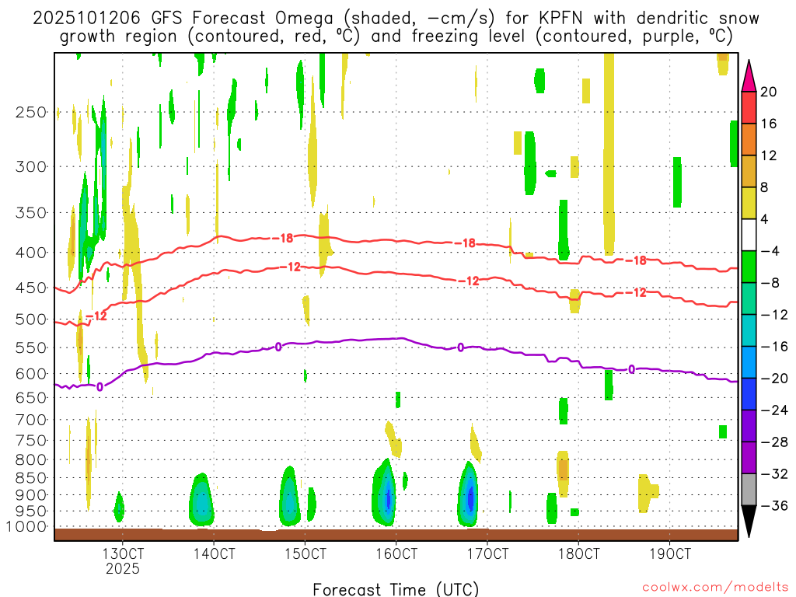Screen dimensions: 796x597
Task: Pick the orange colorbar swatch between 12 and 16
Action: pos(749,140)
